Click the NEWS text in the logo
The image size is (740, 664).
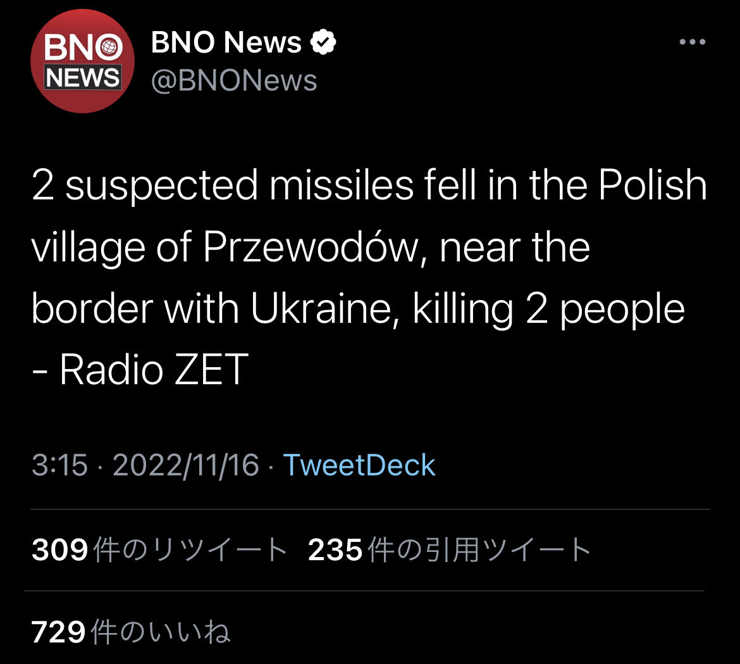(x=82, y=77)
